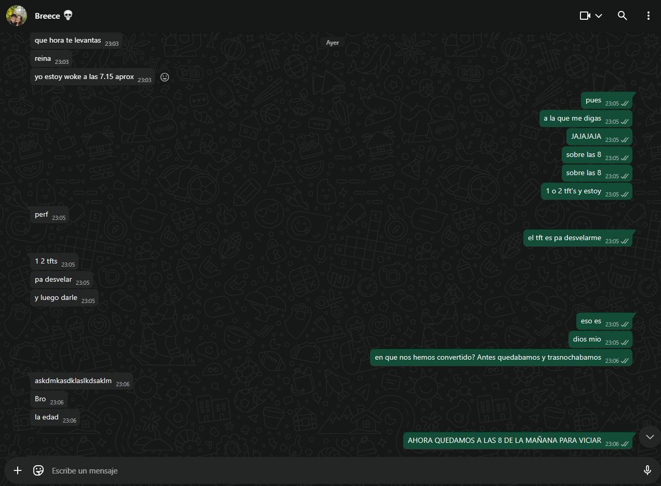Select the sent message 'a la que me digas'
Viewport: 661px width, 486px height.
pos(586,119)
